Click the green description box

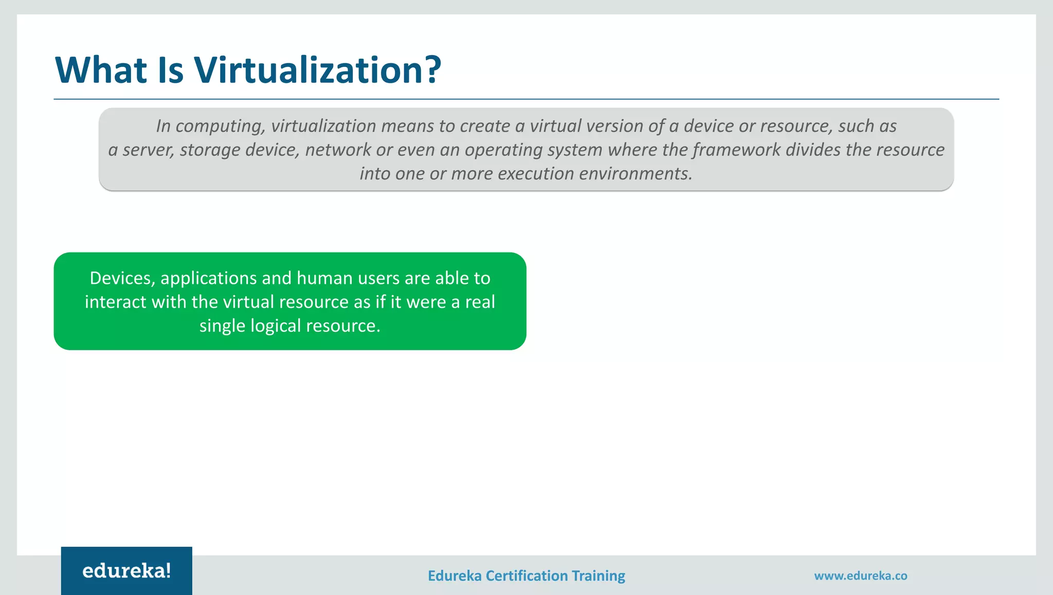[289, 301]
